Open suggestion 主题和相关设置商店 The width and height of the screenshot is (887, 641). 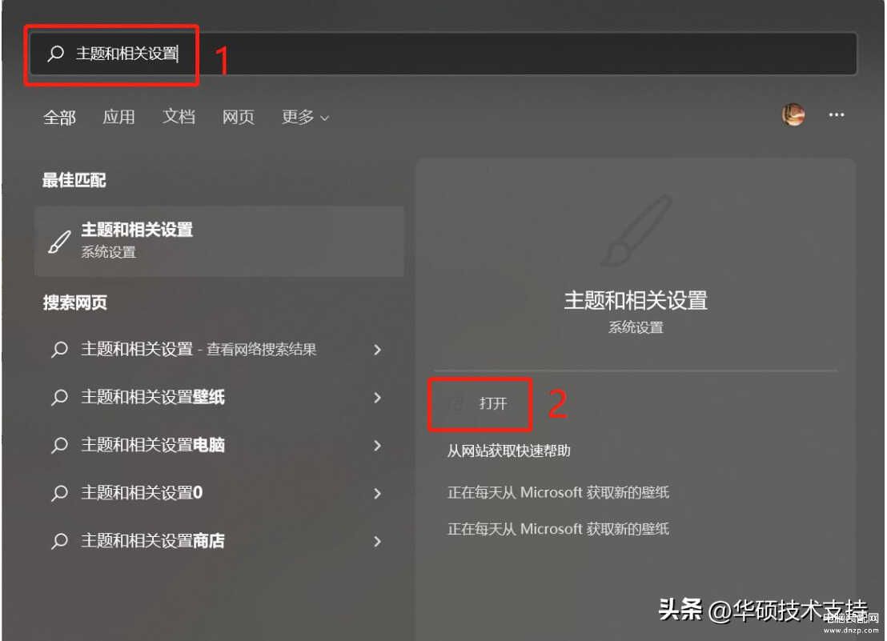pos(219,541)
